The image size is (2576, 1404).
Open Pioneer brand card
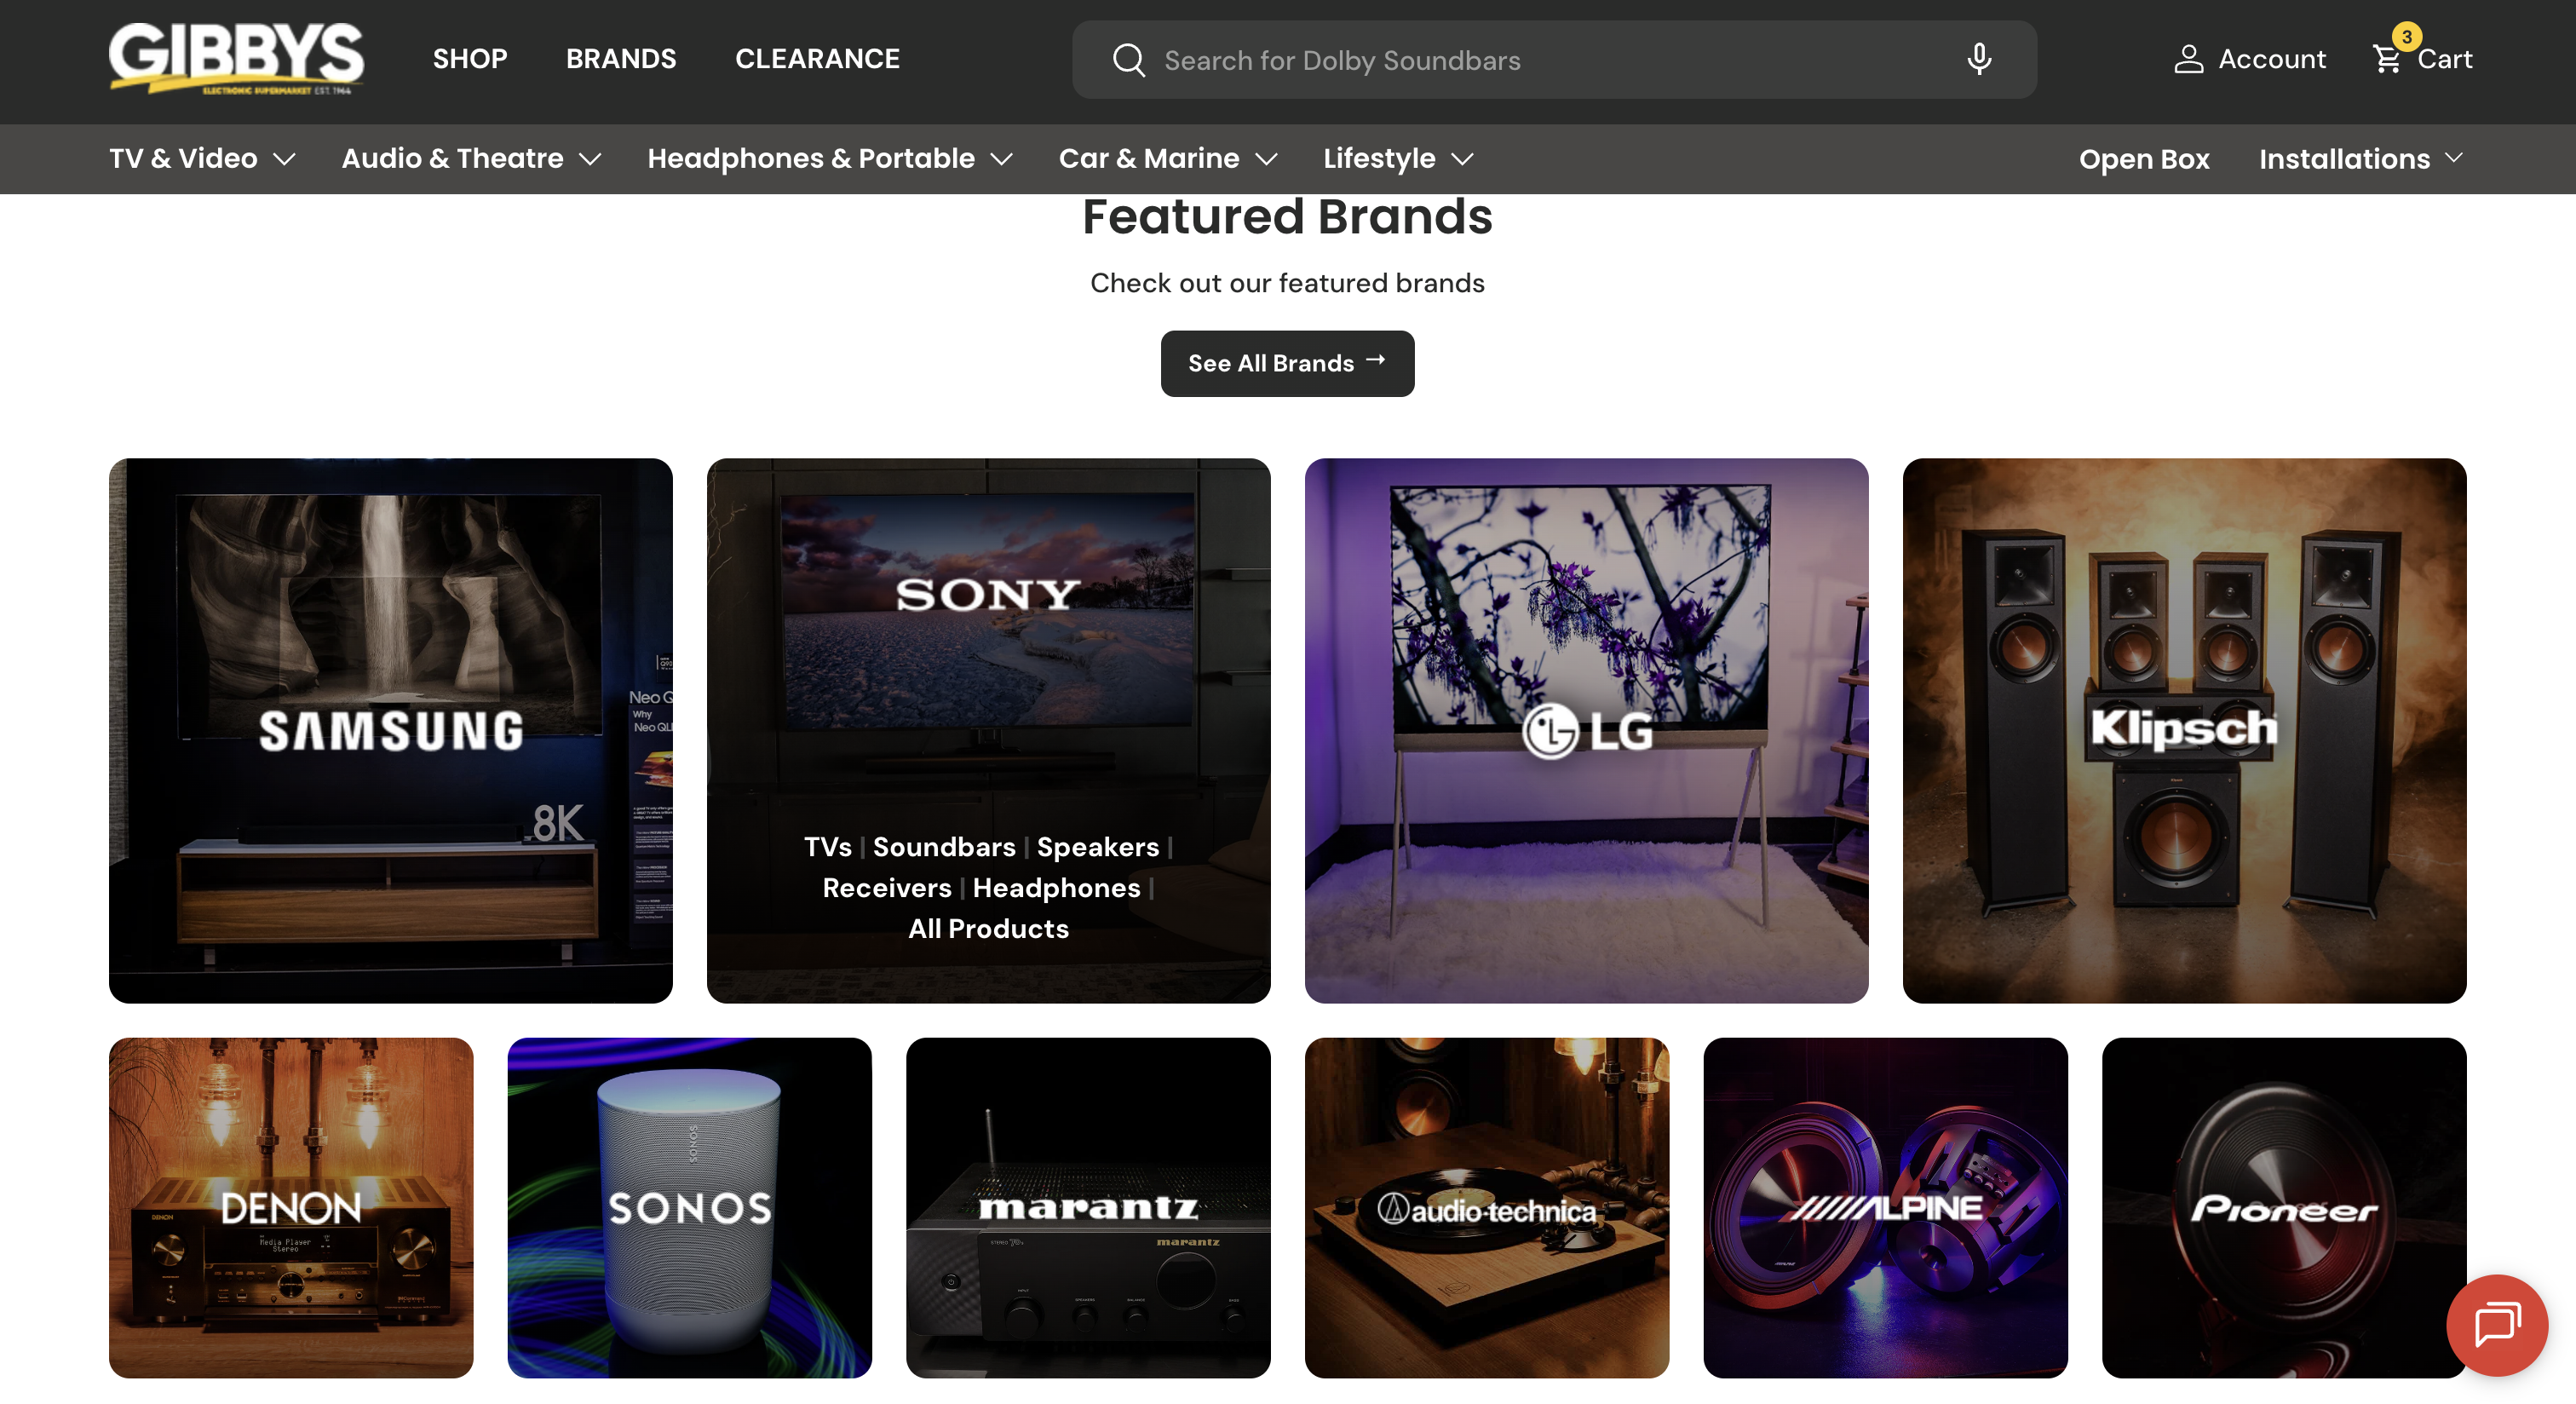click(x=2284, y=1207)
